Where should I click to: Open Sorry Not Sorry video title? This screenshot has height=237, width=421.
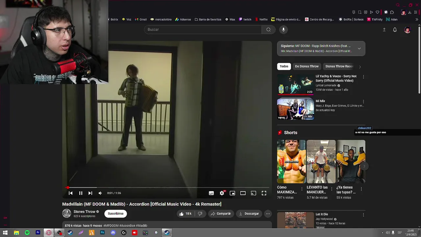tap(336, 78)
